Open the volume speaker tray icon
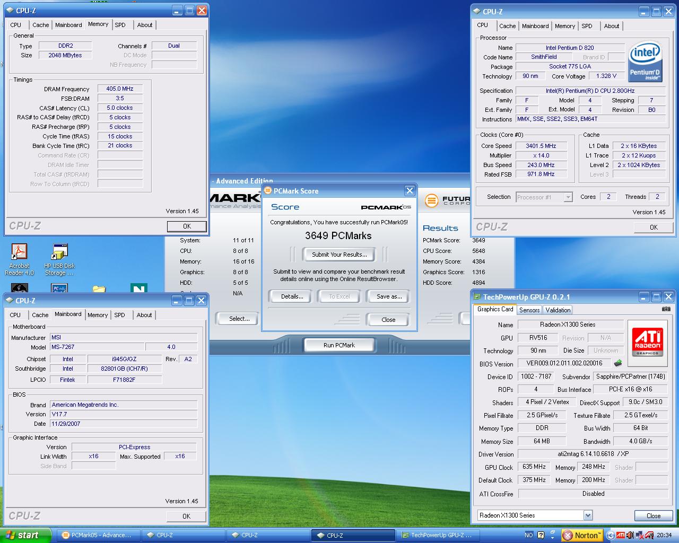Screen dimensions: 679x543 (630, 535)
